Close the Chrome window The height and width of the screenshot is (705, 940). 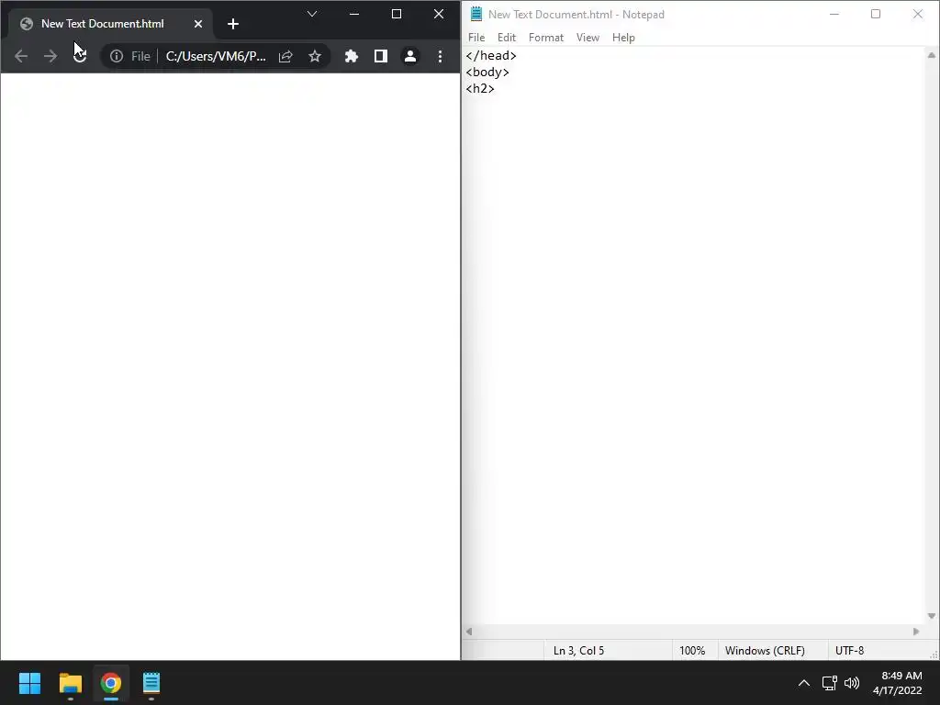coord(439,14)
